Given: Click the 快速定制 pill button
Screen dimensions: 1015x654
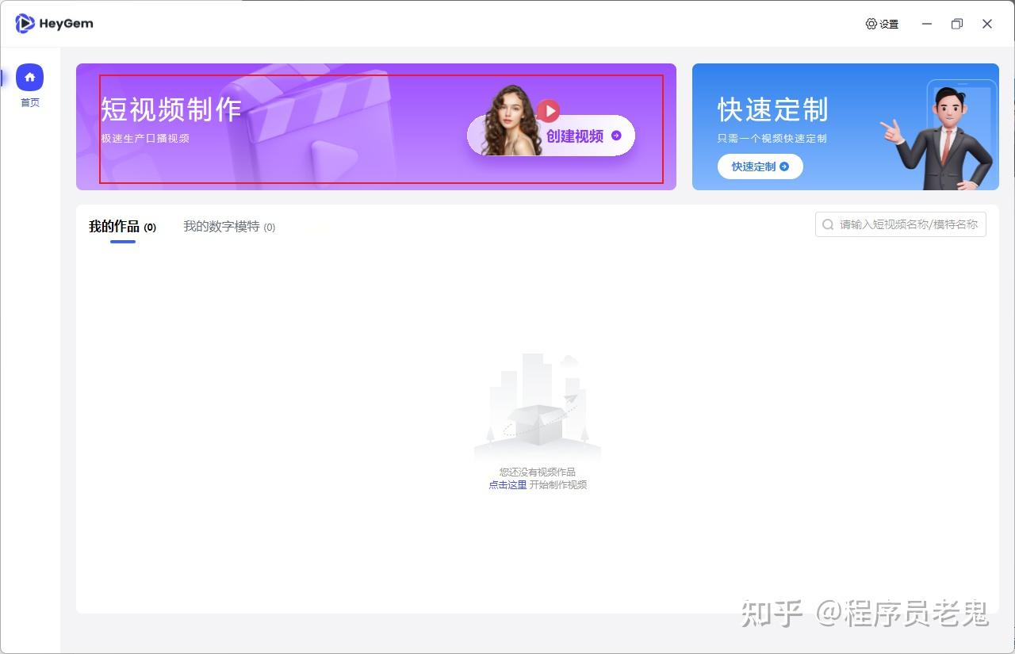Looking at the screenshot, I should [760, 166].
